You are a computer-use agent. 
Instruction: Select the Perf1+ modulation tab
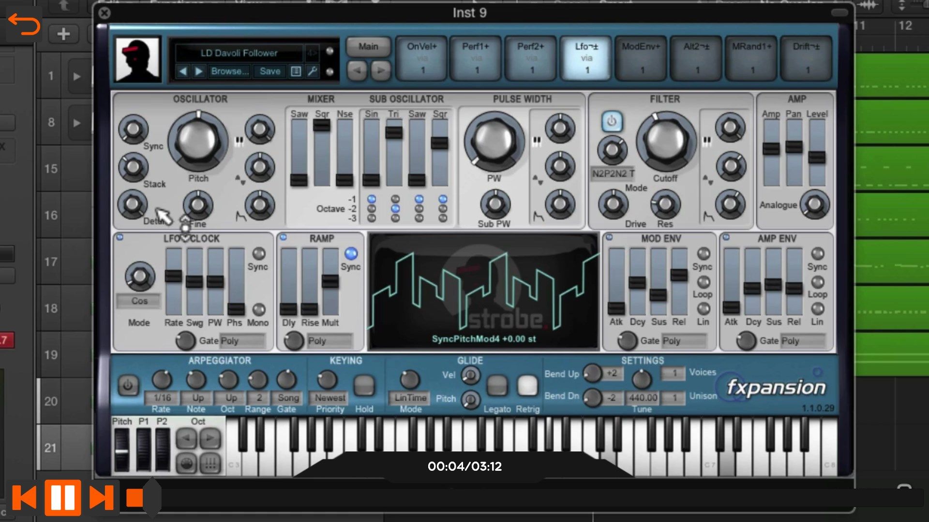tap(476, 58)
